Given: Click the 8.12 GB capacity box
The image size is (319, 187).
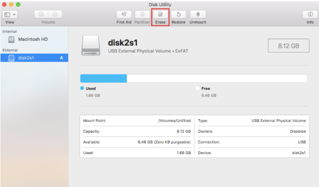Looking at the screenshot, I should 288,45.
